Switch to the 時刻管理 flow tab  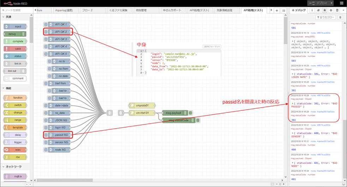point(142,10)
